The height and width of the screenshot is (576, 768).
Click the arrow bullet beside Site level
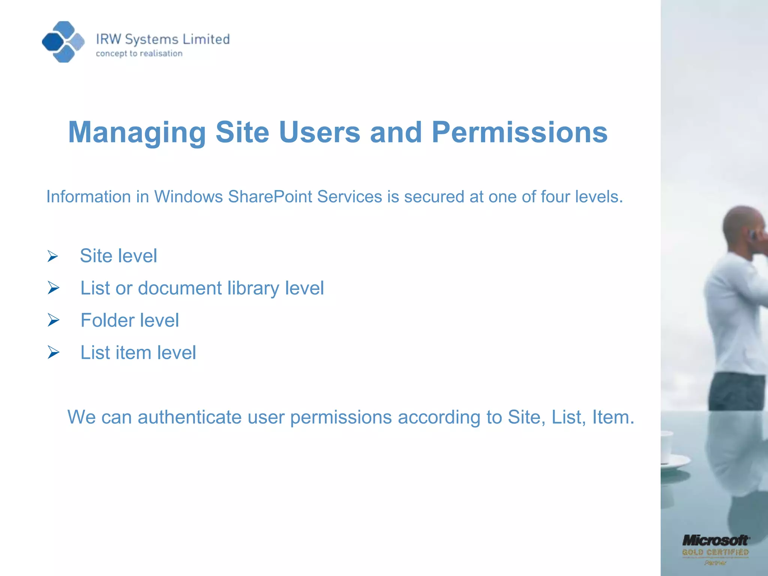[x=53, y=256]
